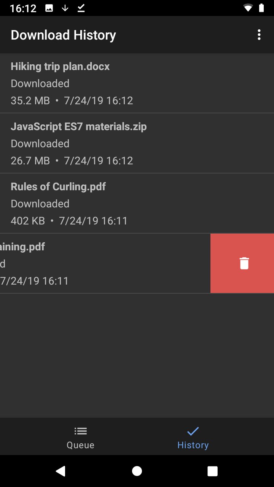
Task: Tap the download arrow status bar icon
Action: 65,8
